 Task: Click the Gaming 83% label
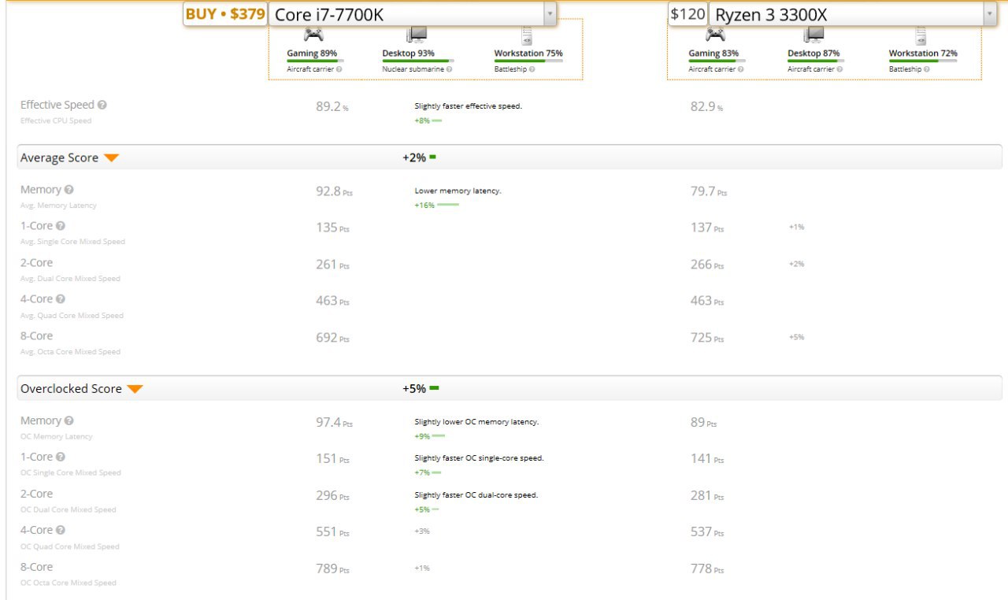coord(713,54)
